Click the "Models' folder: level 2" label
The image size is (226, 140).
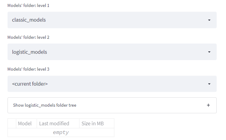[28, 37]
